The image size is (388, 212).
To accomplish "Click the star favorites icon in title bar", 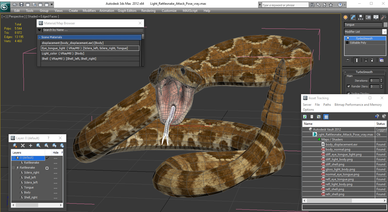I will 331,5.
